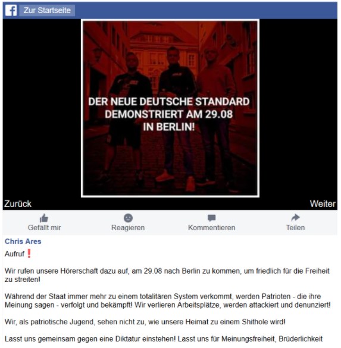Click the paragraph starting Wir rufen unsere Hörerschaft

(x=167, y=275)
